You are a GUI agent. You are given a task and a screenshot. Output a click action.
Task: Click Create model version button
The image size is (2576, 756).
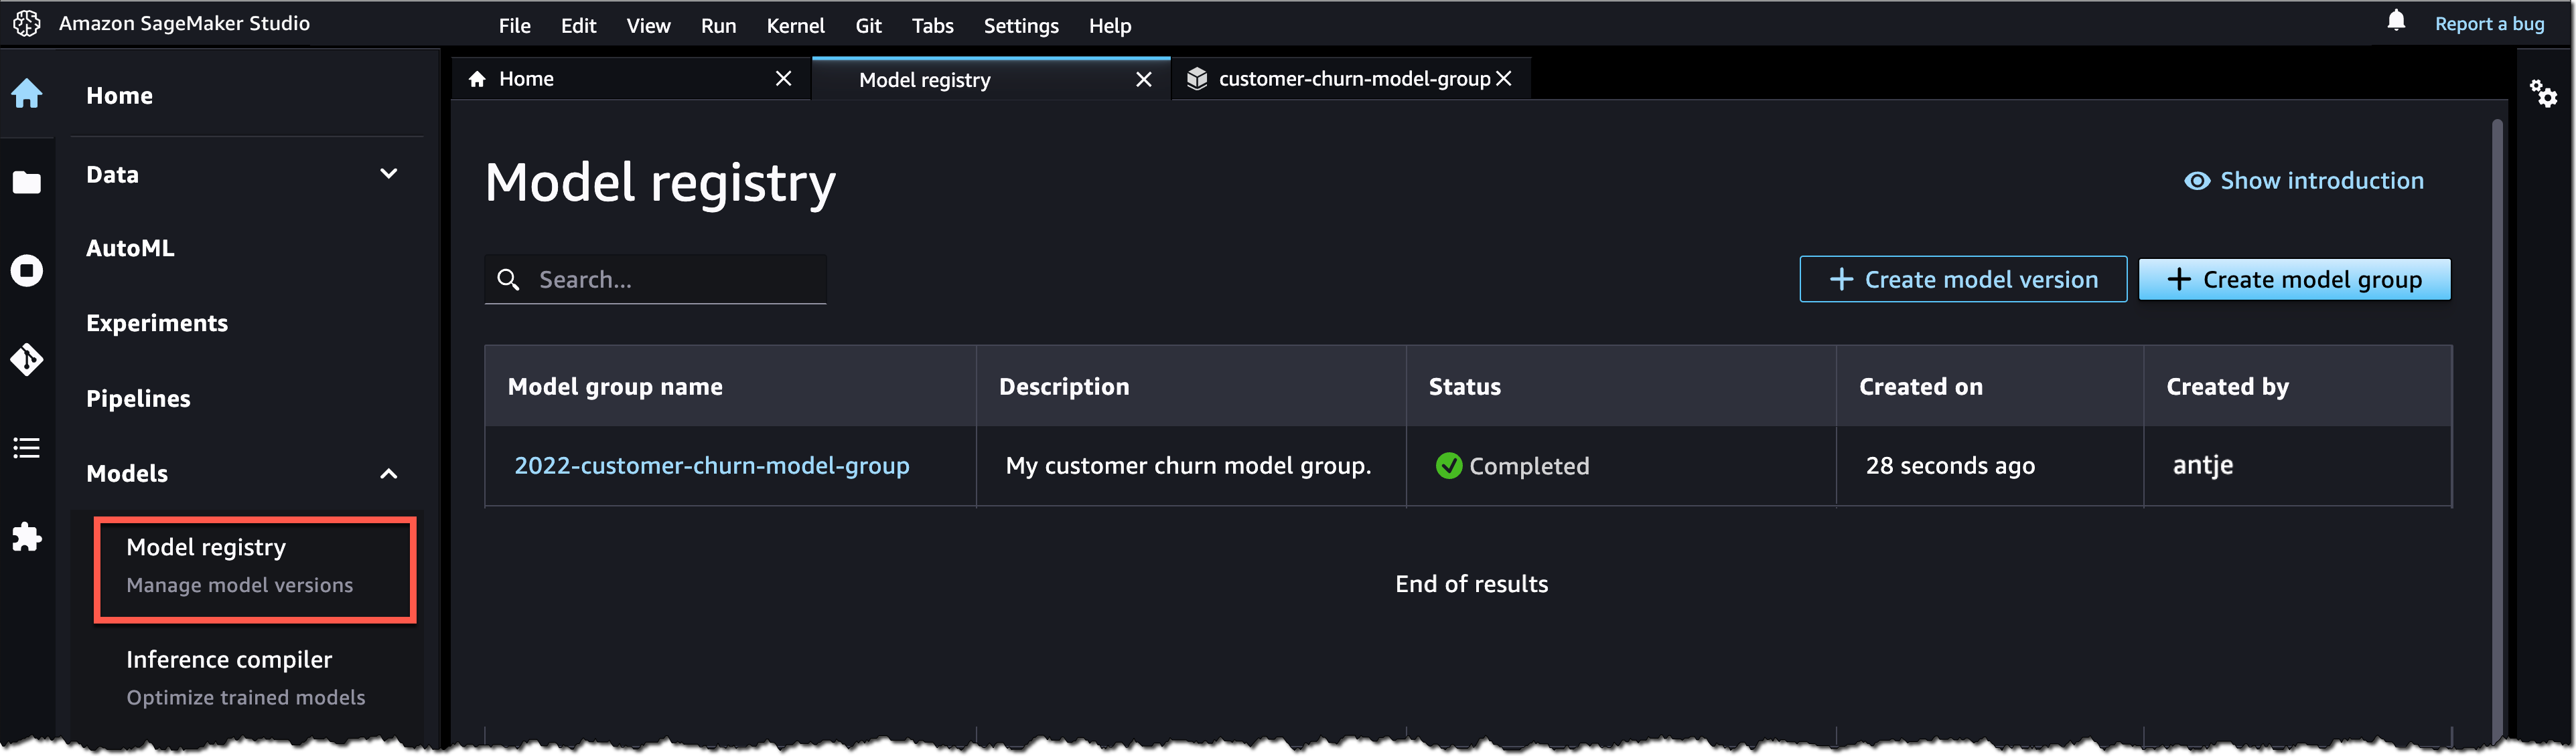coord(1962,280)
